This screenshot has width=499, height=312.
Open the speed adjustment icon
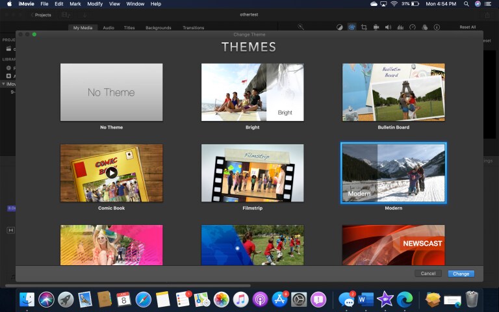tap(413, 27)
